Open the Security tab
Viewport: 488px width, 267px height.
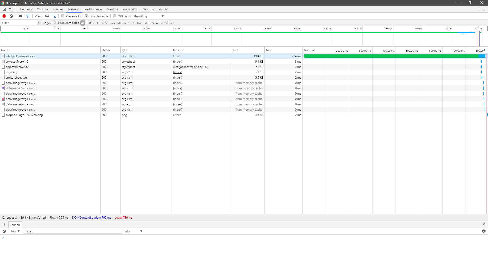(x=148, y=9)
